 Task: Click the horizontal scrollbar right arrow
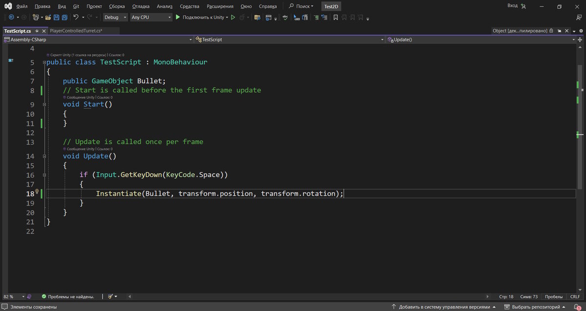coord(487,296)
